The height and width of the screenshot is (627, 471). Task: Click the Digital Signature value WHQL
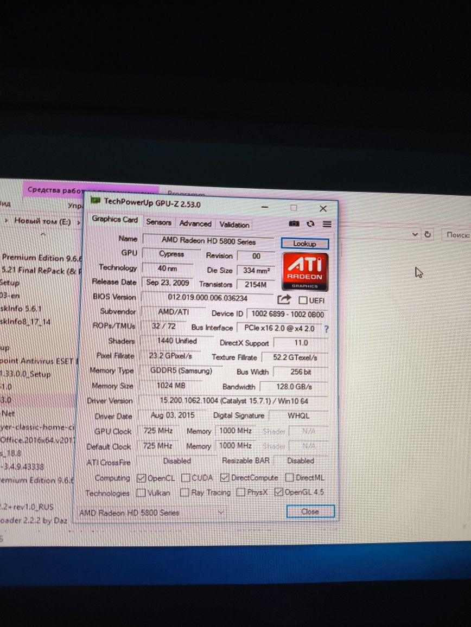298,416
